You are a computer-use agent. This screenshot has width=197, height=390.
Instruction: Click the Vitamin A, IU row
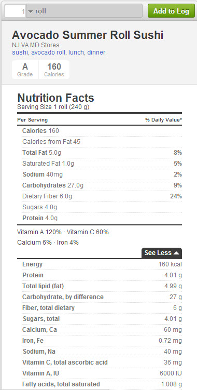point(100,373)
